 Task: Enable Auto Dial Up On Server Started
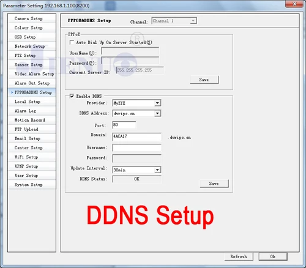(x=72, y=42)
